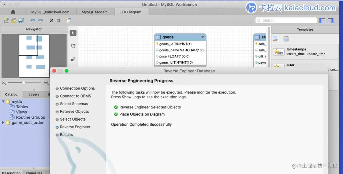This screenshot has height=174, width=343.
Task: Select the mydb schema icon
Action: [x=8, y=102]
